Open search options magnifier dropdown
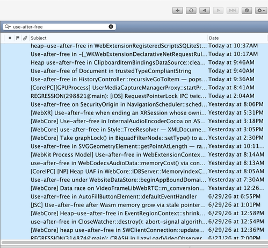Screen dimensions: 268x248 tap(8, 27)
